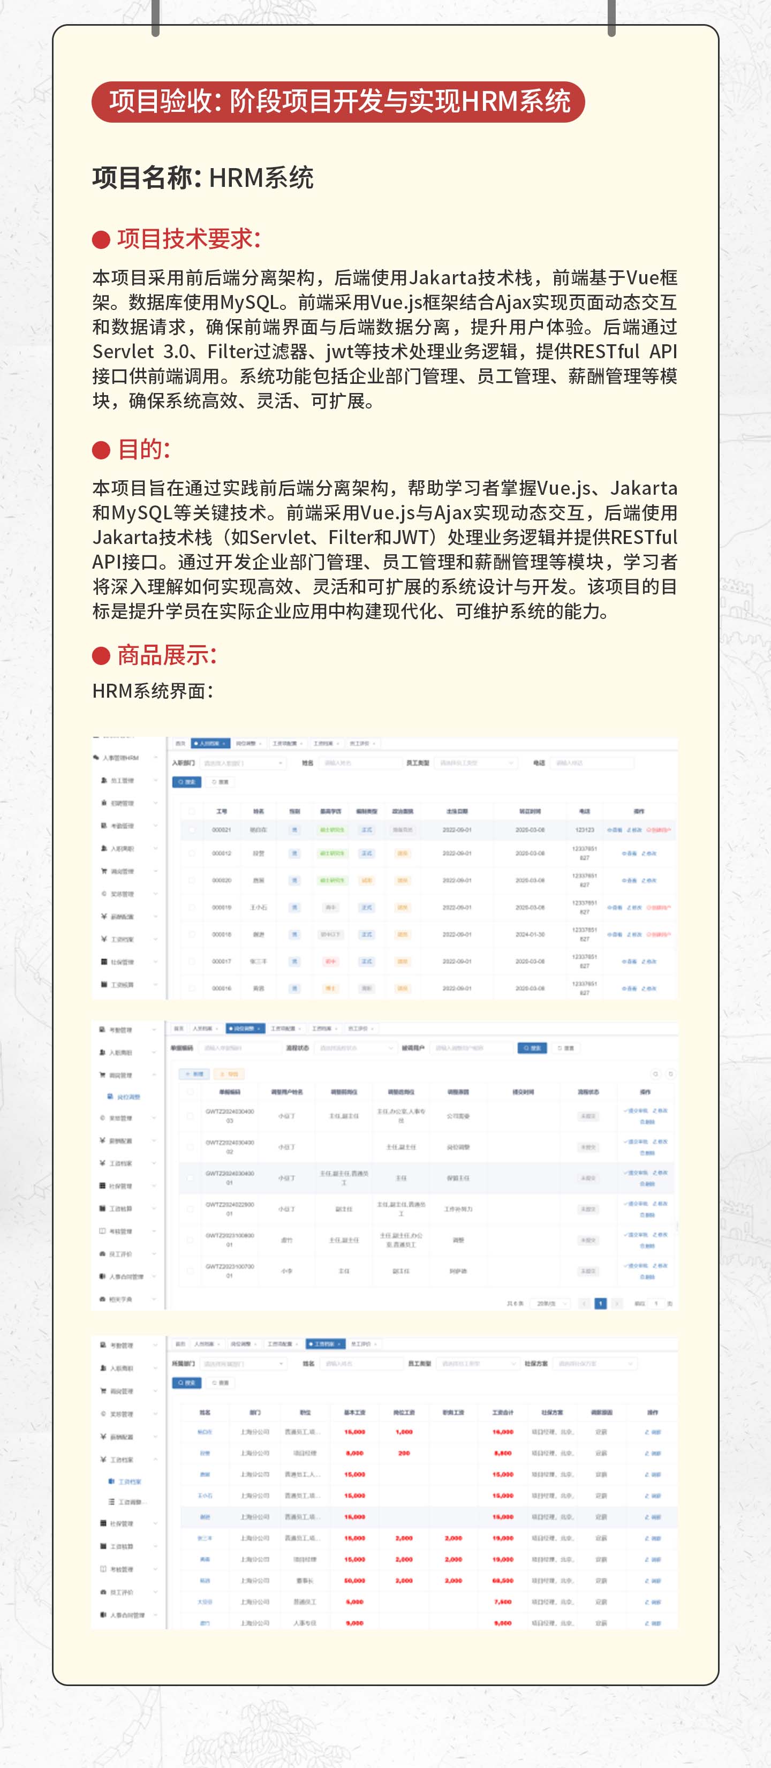
Task: Click 岗位调整 submenu icon in position-transfer screenshot sidebar
Action: [x=110, y=1097]
